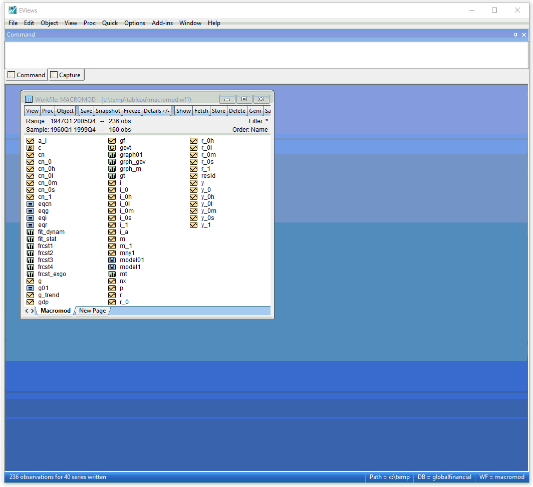Viewport: 533px width, 487px height.
Task: Toggle Details+/- in workfile toolbar
Action: [157, 111]
